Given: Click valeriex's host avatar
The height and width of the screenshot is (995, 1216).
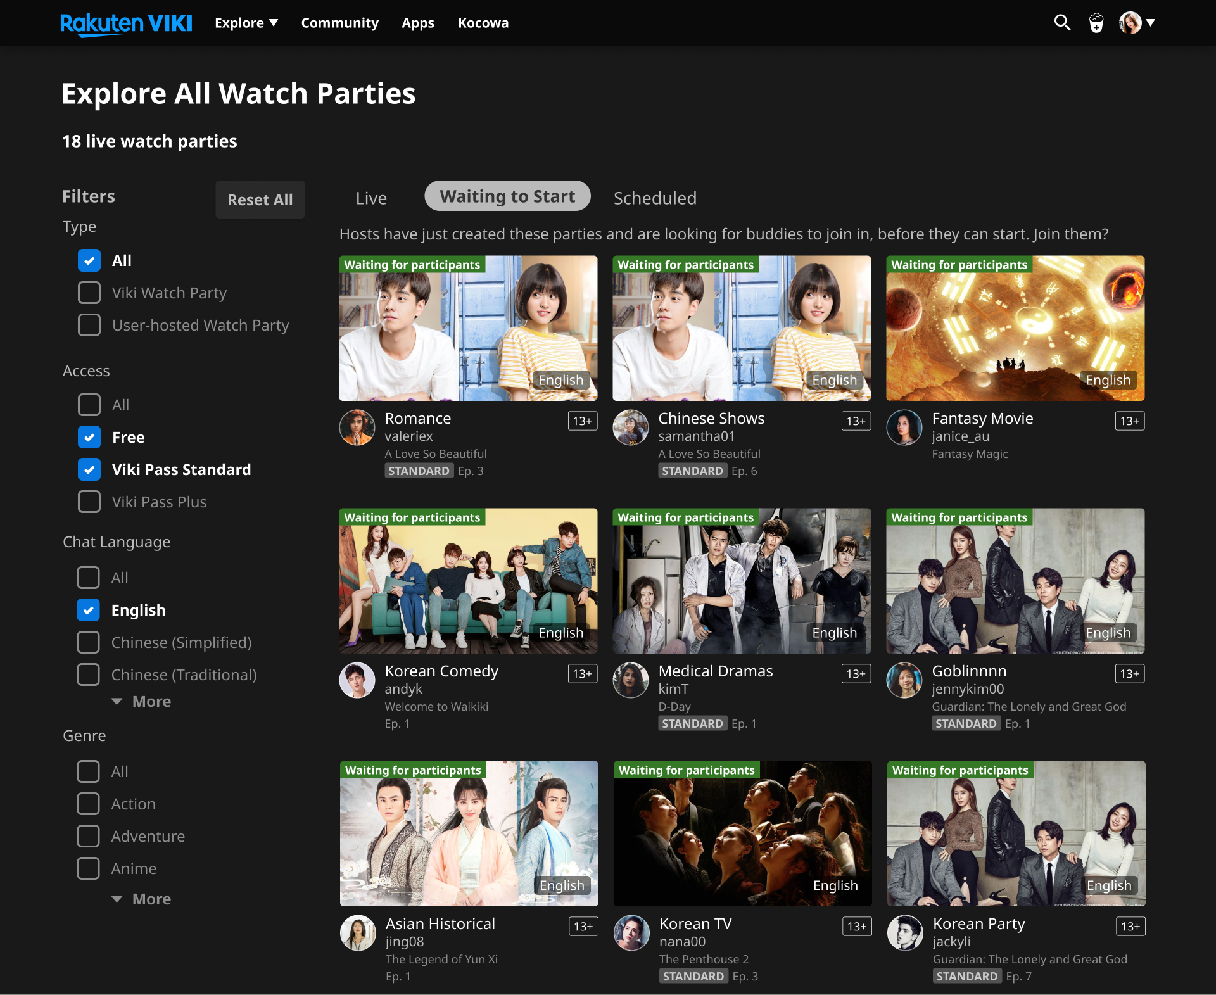Looking at the screenshot, I should tap(357, 428).
